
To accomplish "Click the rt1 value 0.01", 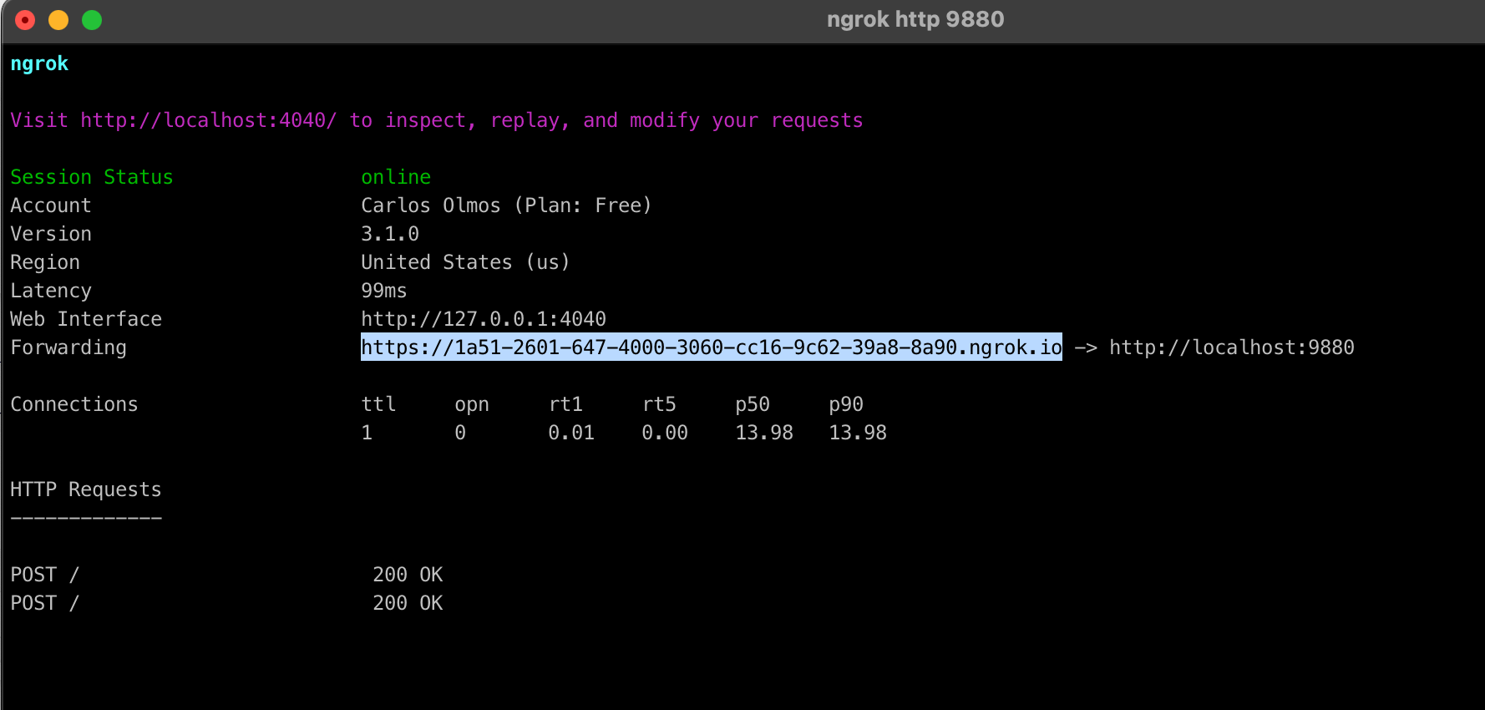I will point(571,433).
